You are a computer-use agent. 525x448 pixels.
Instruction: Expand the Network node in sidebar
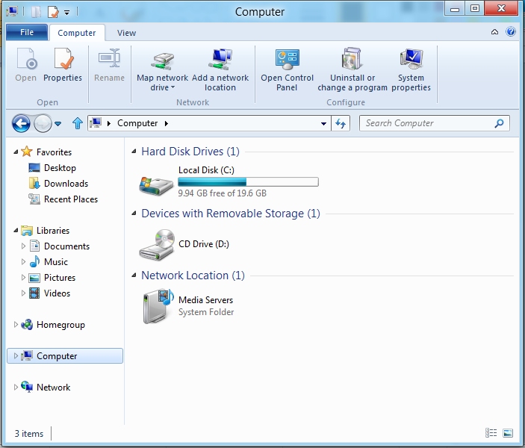[16, 387]
